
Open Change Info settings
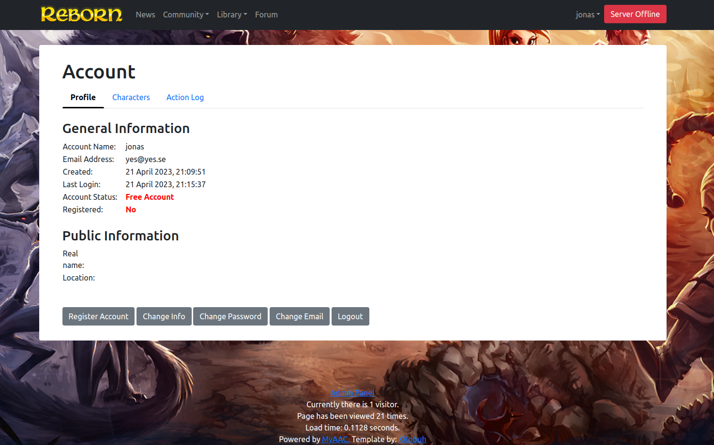pos(164,316)
